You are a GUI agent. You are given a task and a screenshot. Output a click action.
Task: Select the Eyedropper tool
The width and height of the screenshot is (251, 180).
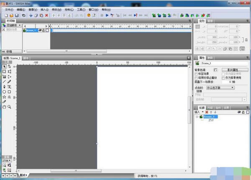(4, 102)
